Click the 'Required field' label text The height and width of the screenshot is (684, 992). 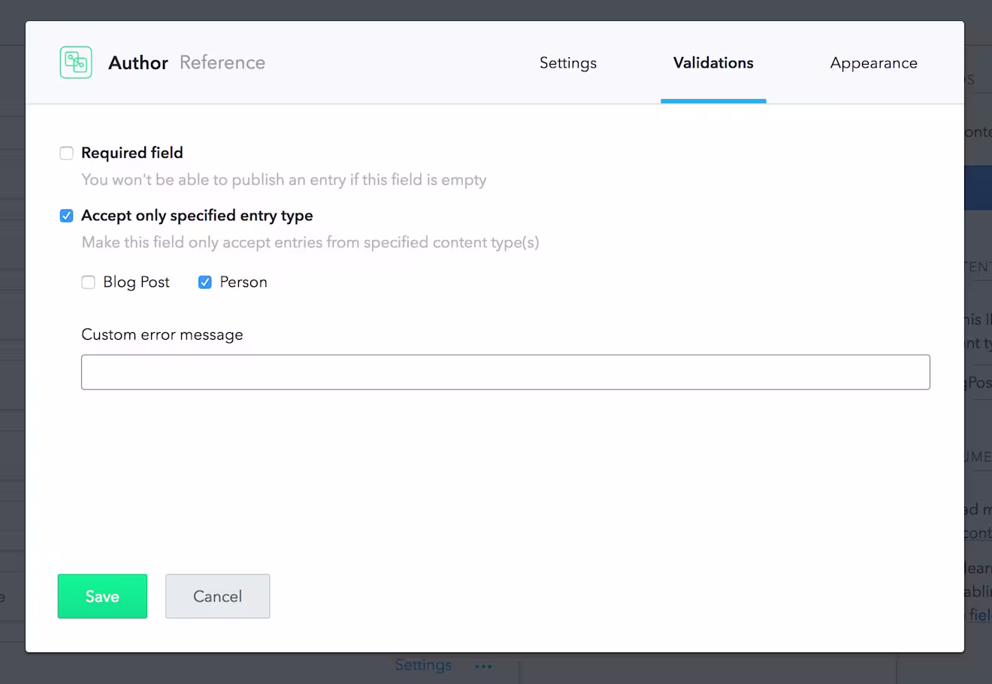(x=132, y=153)
